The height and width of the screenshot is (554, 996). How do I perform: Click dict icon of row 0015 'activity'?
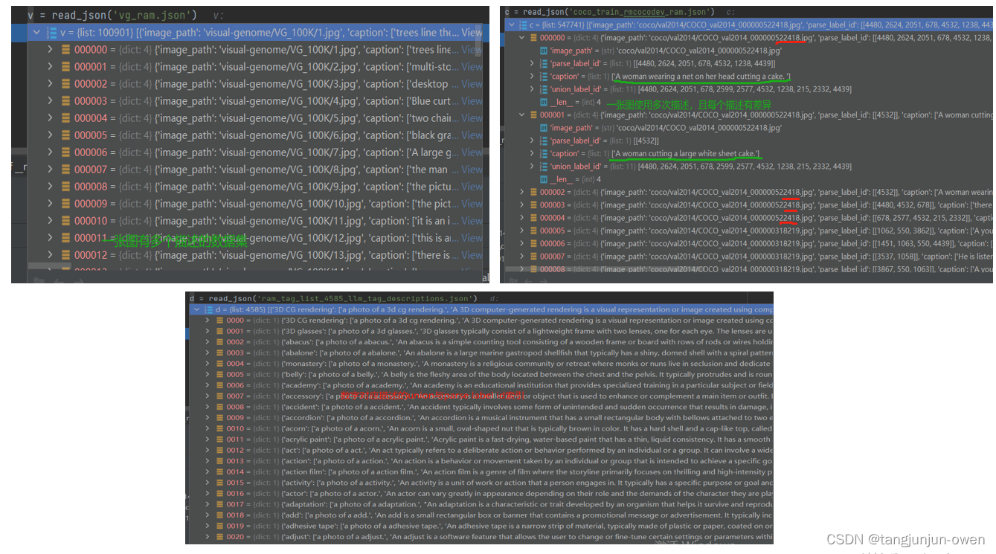point(219,483)
